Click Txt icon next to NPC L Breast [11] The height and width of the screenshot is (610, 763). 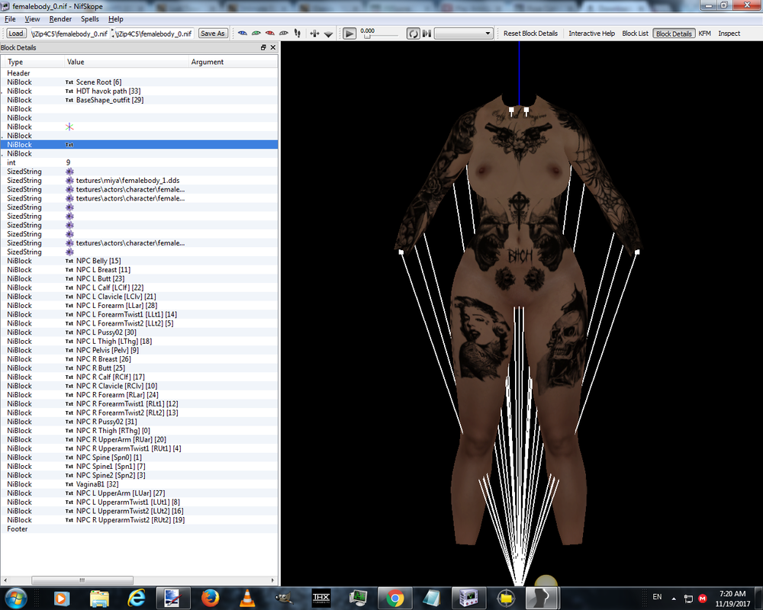click(69, 270)
